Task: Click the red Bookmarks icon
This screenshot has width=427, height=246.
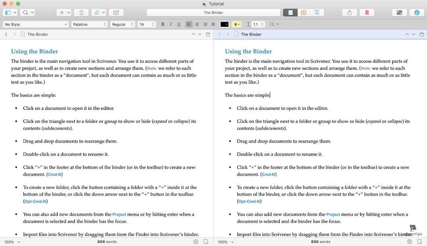Action: coord(367,13)
